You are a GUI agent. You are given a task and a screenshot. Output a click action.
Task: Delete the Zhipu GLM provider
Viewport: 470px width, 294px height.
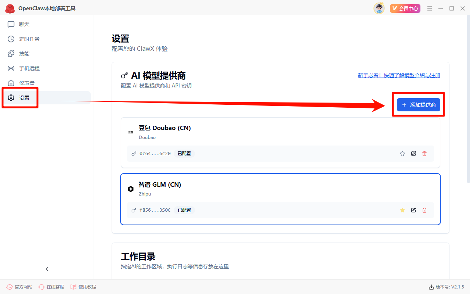[x=424, y=210]
